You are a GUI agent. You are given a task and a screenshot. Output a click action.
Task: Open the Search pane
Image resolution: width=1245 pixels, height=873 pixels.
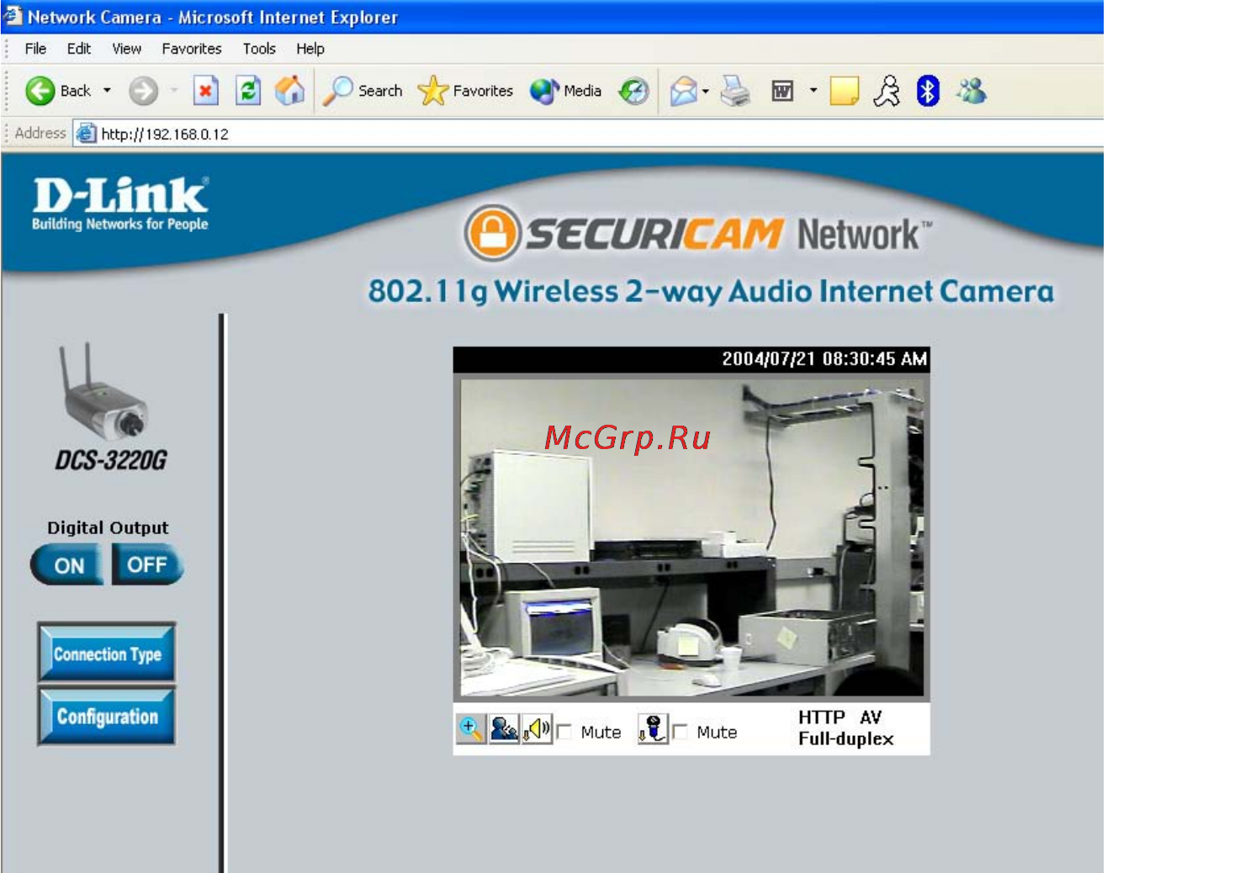tap(363, 91)
